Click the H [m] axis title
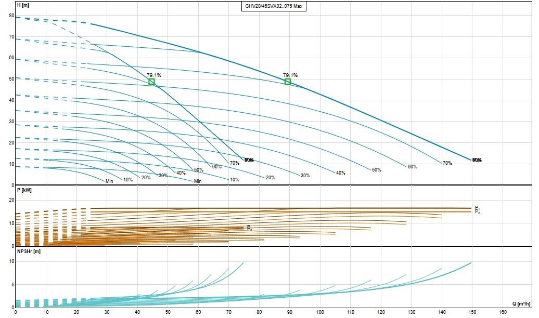Image resolution: width=539 pixels, height=318 pixels. coord(23,5)
